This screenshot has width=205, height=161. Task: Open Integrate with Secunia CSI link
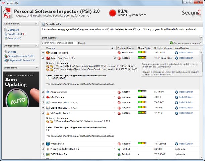(x=21, y=60)
